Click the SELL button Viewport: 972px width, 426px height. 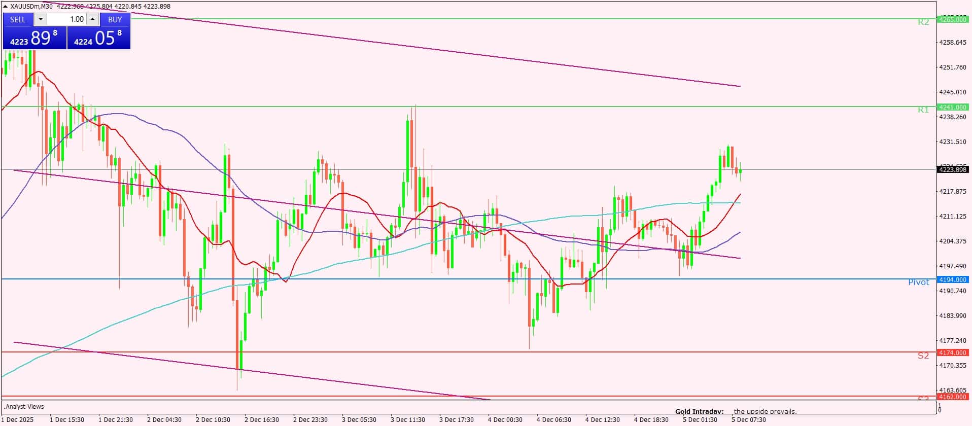tap(18, 19)
